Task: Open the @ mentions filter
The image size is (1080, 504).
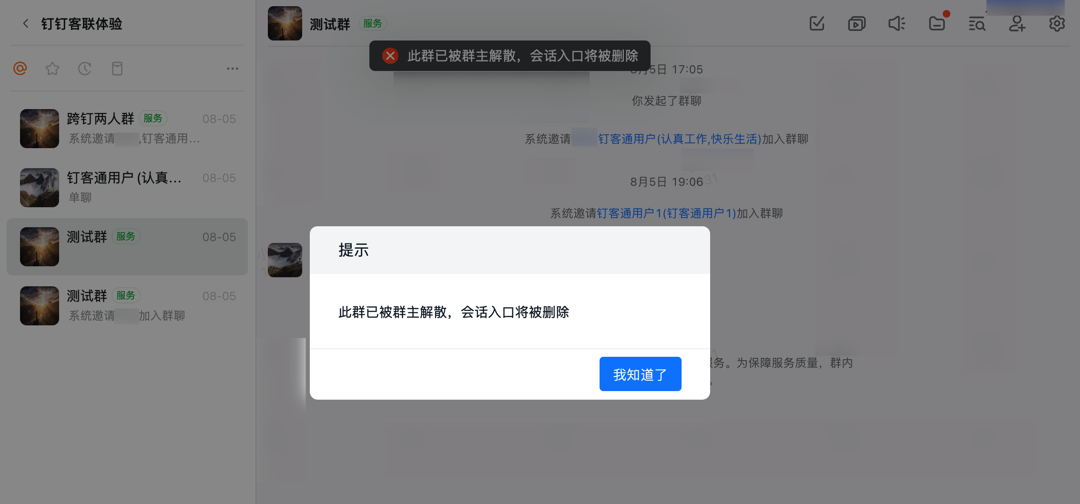Action: pyautogui.click(x=20, y=69)
